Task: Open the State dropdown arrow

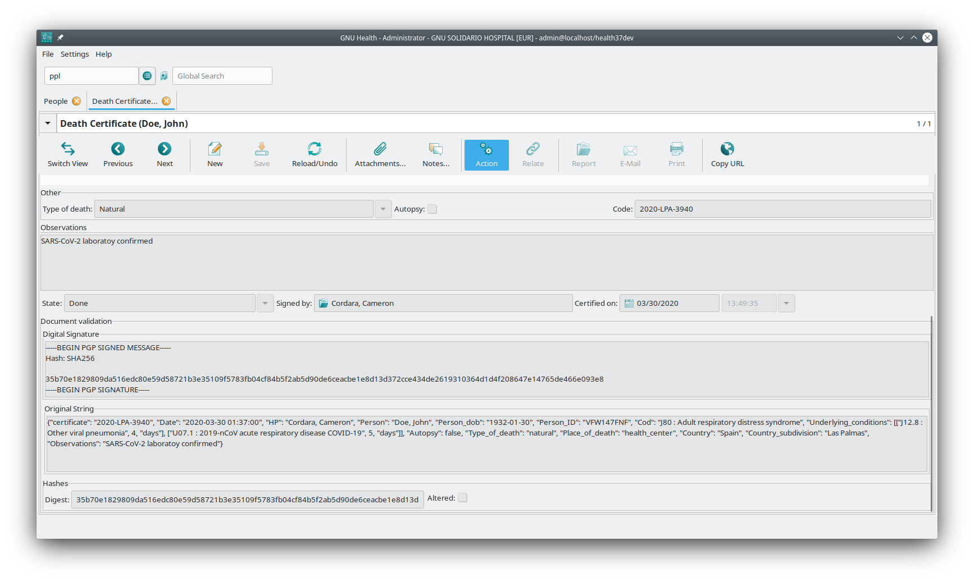Action: tap(265, 304)
